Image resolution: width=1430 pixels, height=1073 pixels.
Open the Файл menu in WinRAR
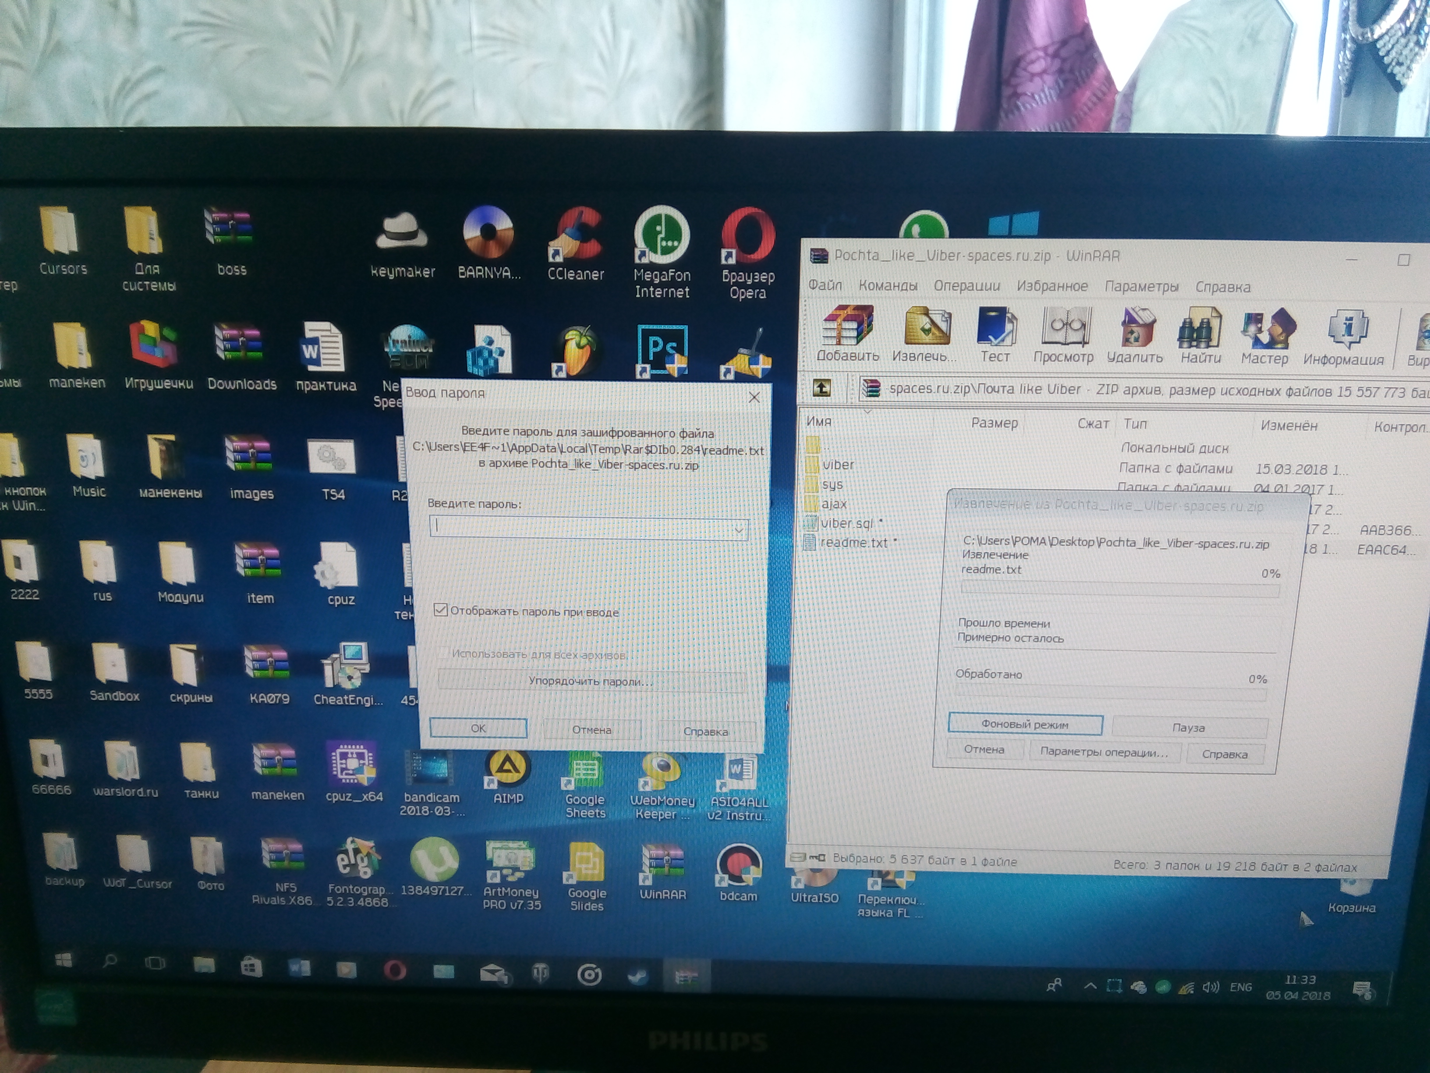[x=825, y=284]
